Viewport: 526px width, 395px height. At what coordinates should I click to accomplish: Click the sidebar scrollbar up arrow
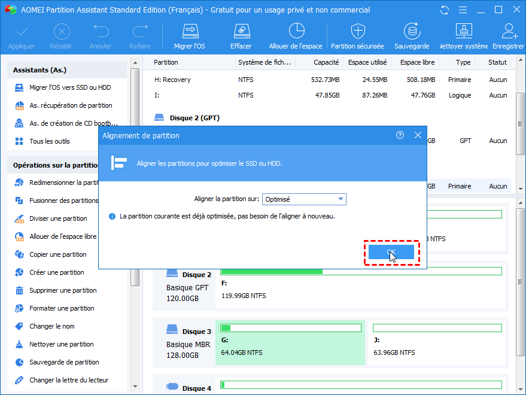[x=135, y=63]
